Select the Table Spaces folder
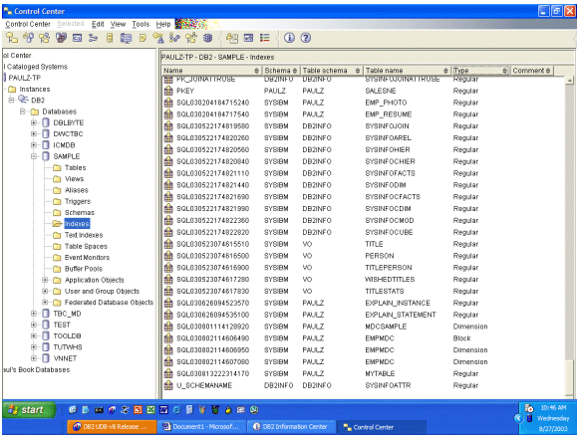 [86, 247]
